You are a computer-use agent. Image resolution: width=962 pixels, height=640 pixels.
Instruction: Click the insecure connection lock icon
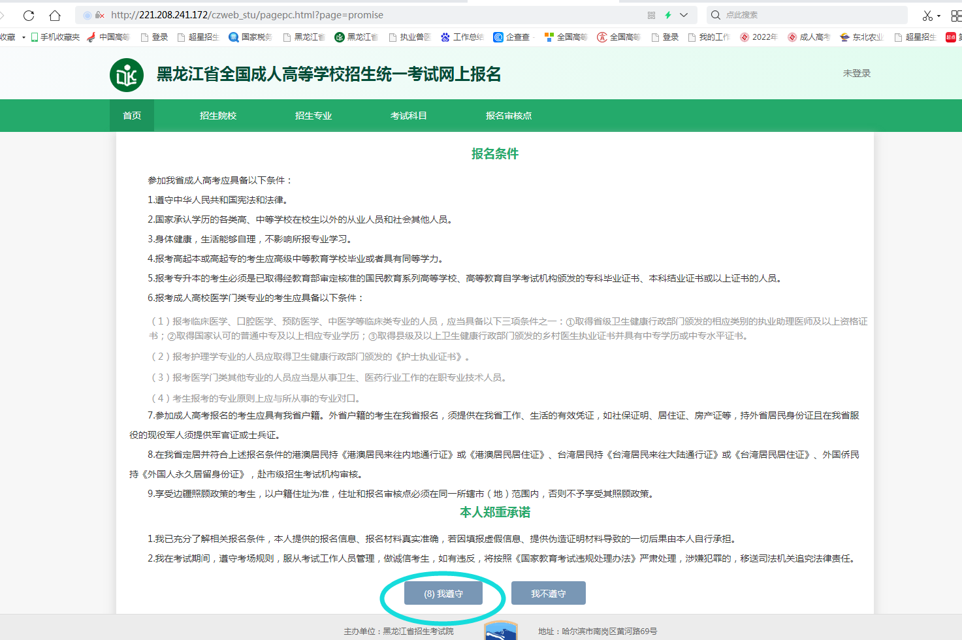click(x=99, y=15)
